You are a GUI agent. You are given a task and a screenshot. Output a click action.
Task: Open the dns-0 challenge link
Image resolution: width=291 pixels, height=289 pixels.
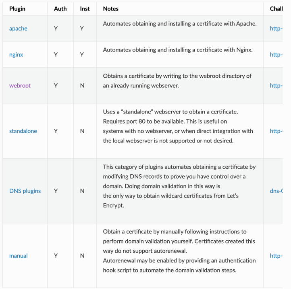point(276,191)
